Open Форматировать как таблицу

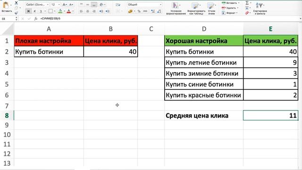tap(196, 8)
